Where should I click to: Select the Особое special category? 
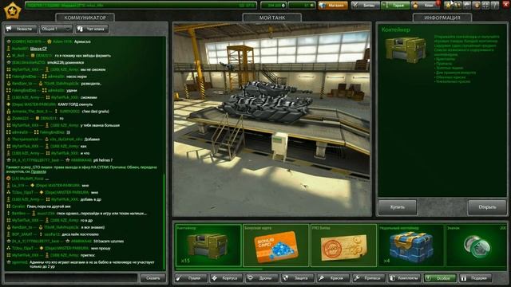pos(440,278)
